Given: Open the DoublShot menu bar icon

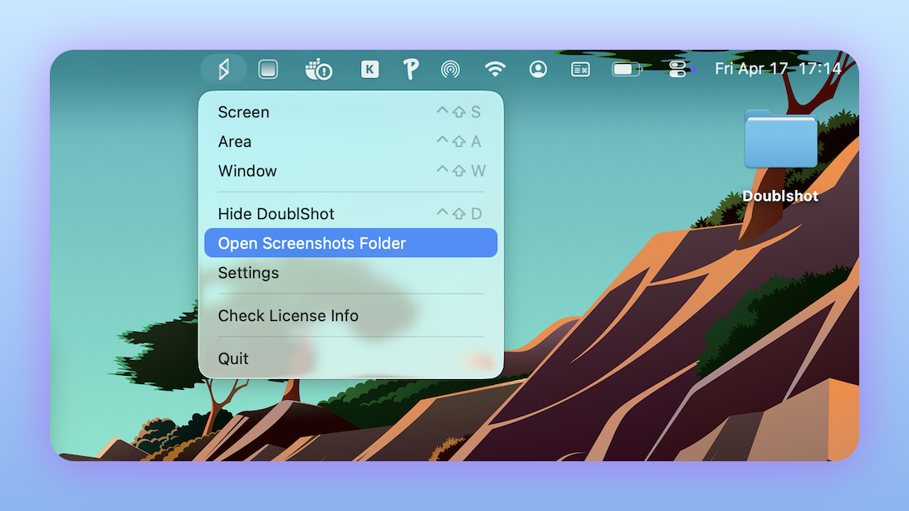Looking at the screenshot, I should click(x=222, y=69).
